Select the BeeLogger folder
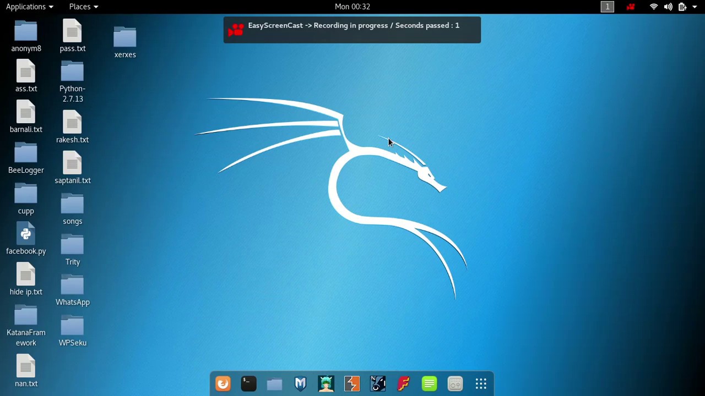Image resolution: width=705 pixels, height=396 pixels. point(26,158)
